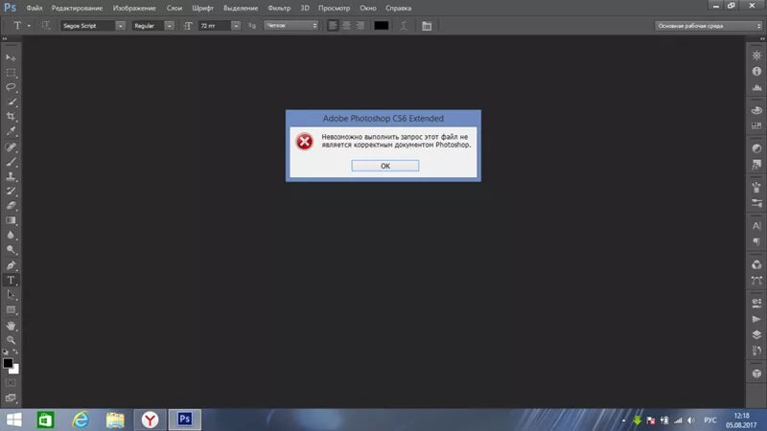The image size is (767, 431).
Task: Select the History Brush tool
Action: click(x=11, y=191)
